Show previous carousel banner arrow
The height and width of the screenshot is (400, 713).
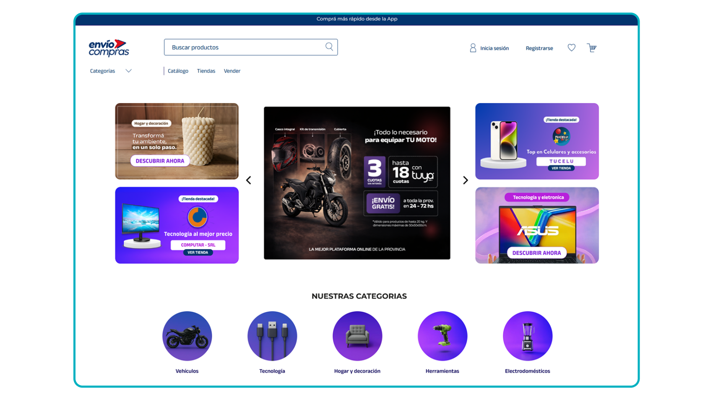click(249, 180)
